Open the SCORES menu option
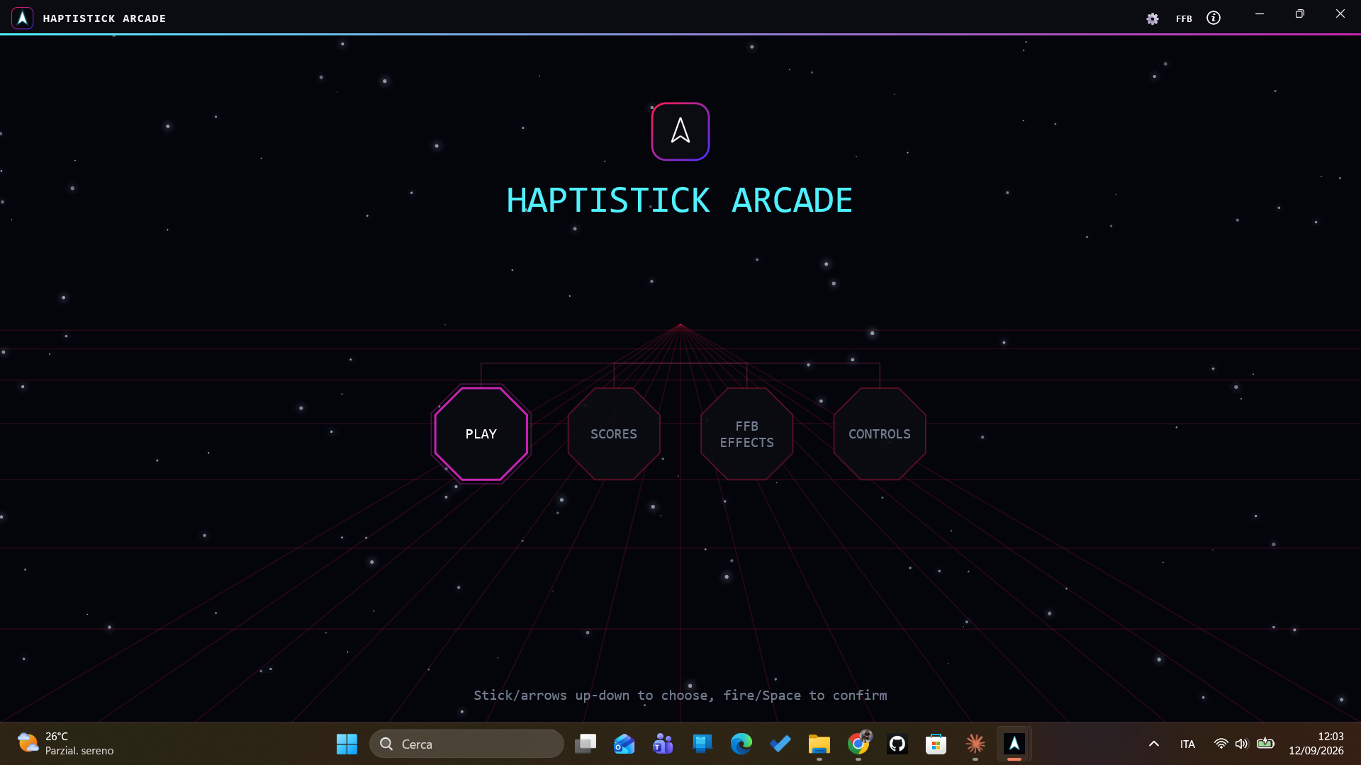The height and width of the screenshot is (765, 1361). (614, 434)
